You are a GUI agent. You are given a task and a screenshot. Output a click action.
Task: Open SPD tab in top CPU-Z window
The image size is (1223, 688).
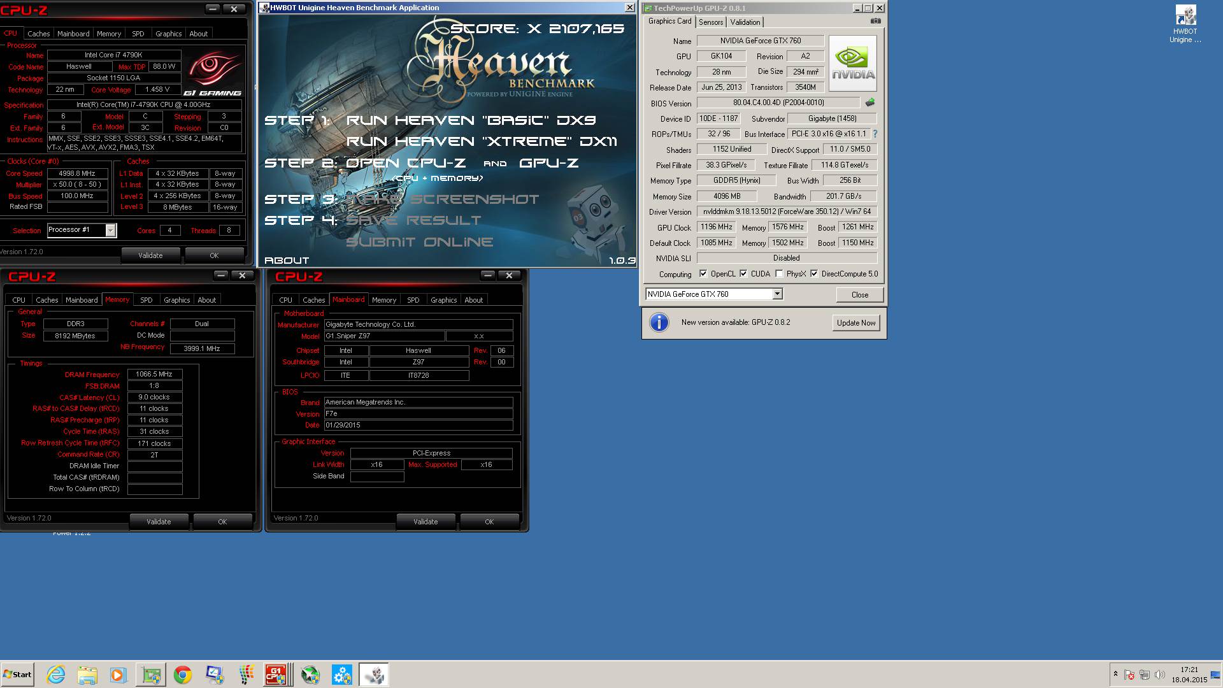[x=138, y=34]
